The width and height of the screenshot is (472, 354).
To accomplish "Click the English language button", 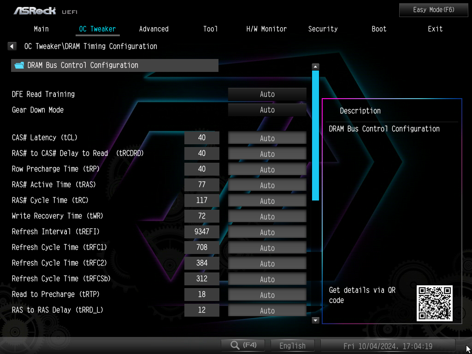I will [x=292, y=346].
